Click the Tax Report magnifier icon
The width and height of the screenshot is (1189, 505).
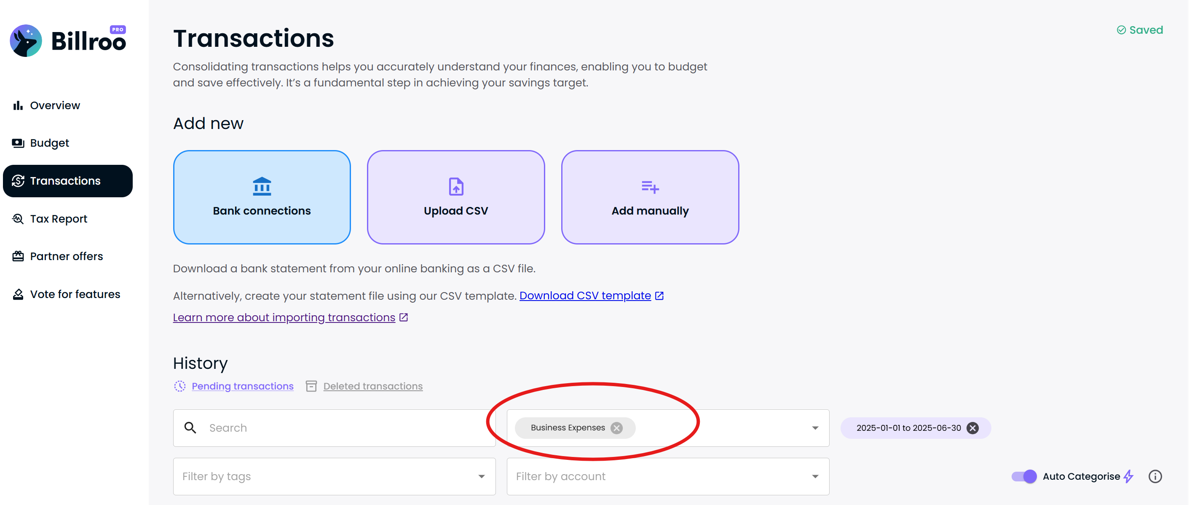(18, 219)
